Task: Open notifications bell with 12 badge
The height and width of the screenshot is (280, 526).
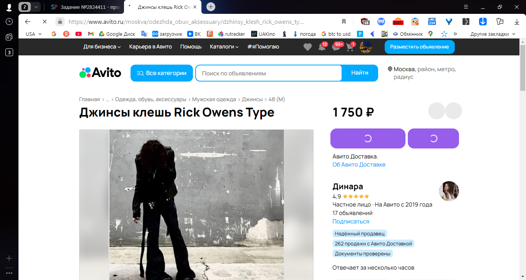Action: 322,47
